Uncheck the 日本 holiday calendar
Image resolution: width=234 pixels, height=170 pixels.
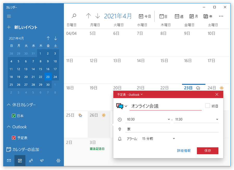tap(14, 116)
